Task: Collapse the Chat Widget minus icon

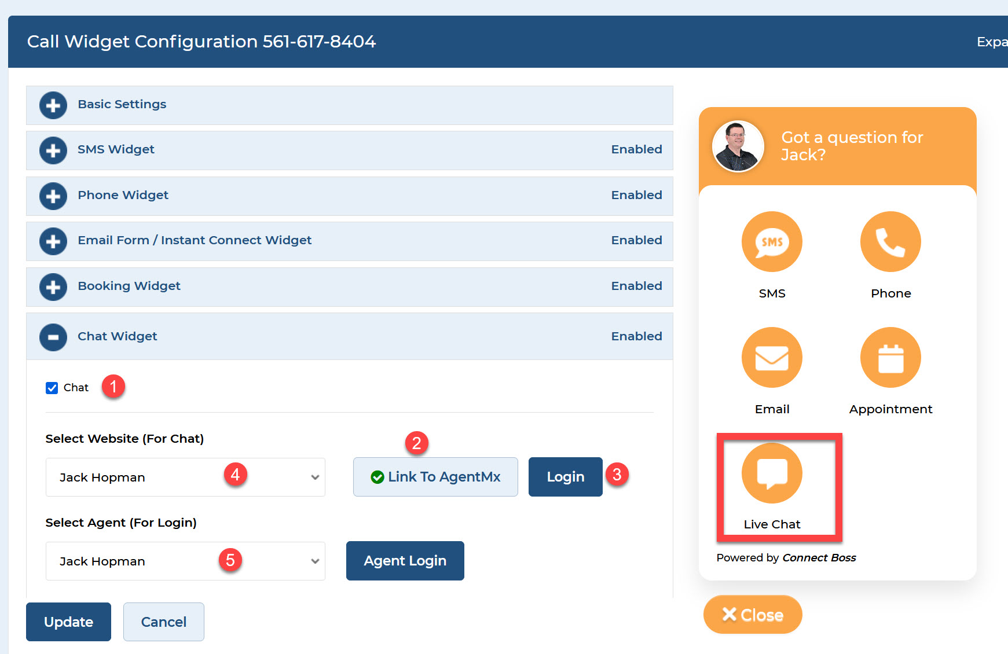Action: click(x=53, y=337)
